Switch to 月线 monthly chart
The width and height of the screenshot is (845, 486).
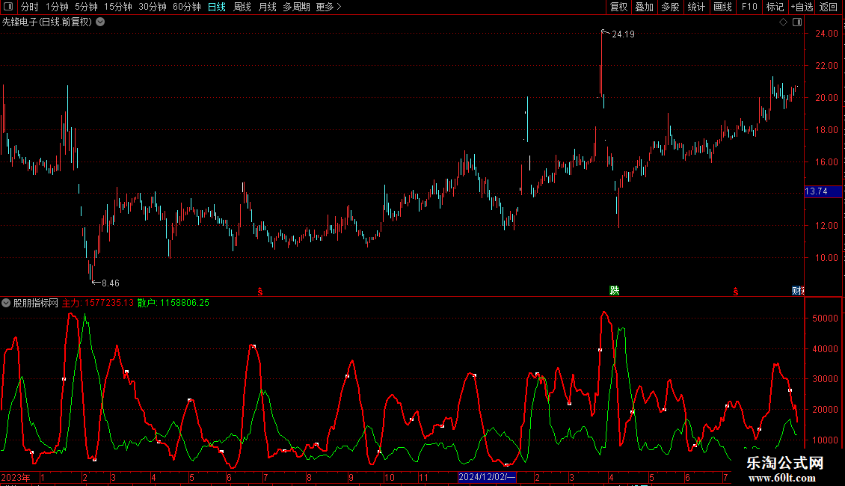pyautogui.click(x=267, y=7)
